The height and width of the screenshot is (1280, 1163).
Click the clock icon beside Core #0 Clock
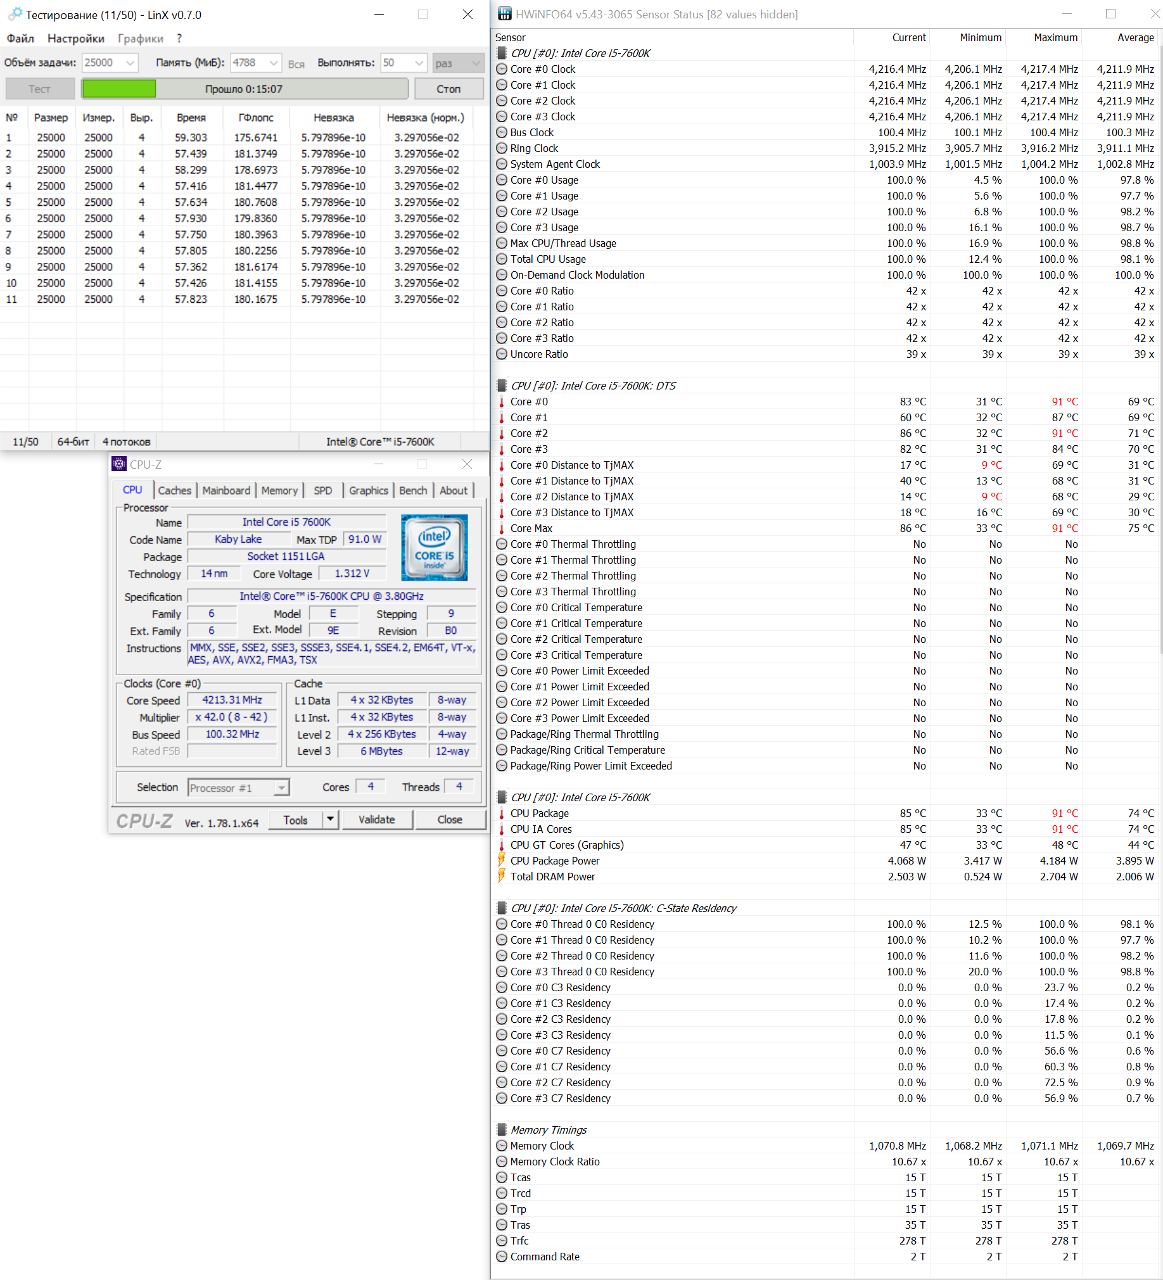coord(502,69)
